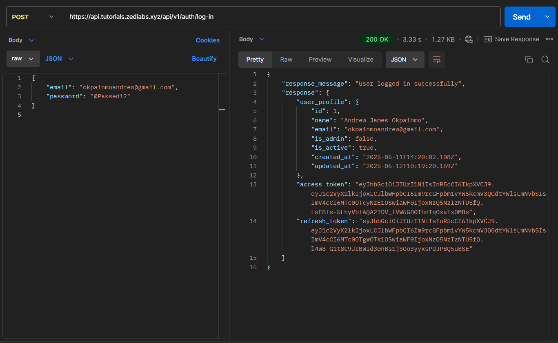Screen dimensions: 558x343
Task: Click the "@Passed12" password value
Action: (x=110, y=96)
